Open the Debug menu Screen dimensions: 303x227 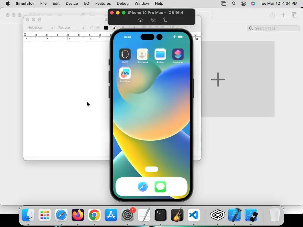[123, 4]
